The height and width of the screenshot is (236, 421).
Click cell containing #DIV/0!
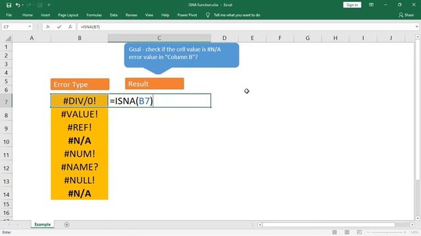click(80, 101)
